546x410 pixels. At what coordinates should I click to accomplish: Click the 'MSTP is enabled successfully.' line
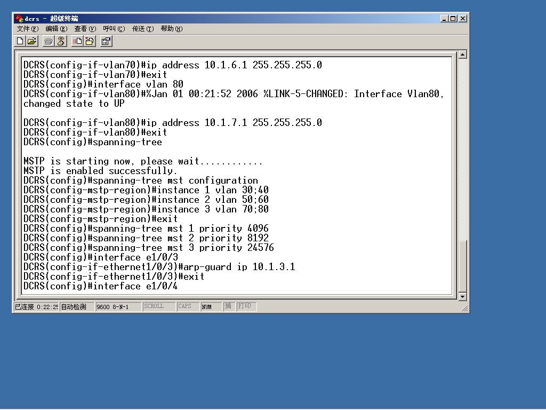coord(100,171)
